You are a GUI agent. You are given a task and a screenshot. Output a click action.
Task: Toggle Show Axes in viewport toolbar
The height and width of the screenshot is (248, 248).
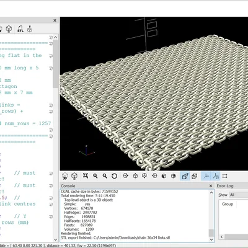[206, 176]
